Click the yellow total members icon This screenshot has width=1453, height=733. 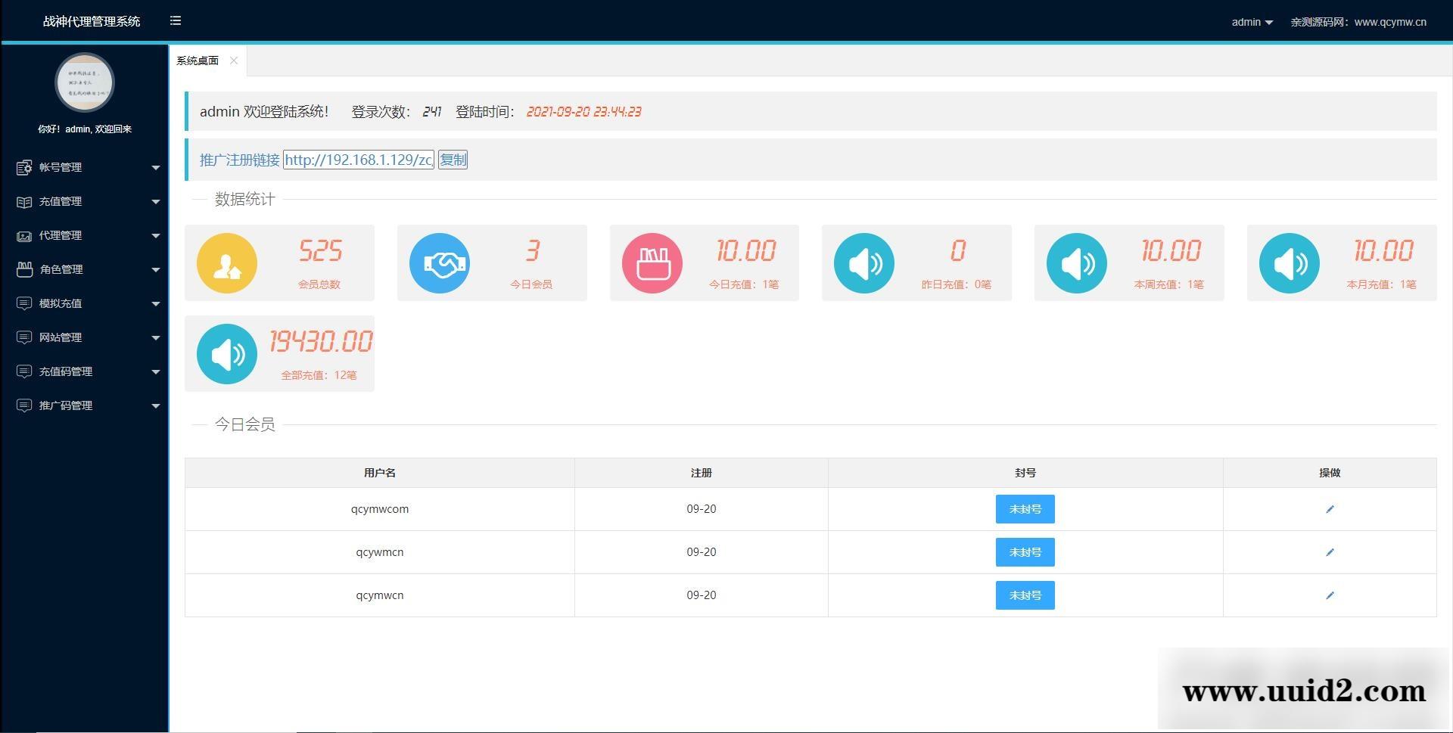(227, 263)
